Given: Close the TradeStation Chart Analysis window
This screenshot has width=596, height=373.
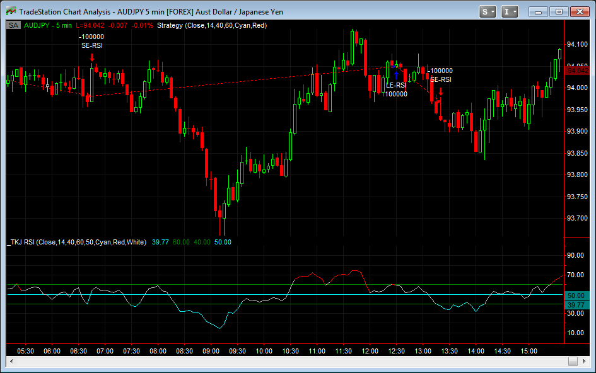Looking at the screenshot, I should pyautogui.click(x=580, y=12).
